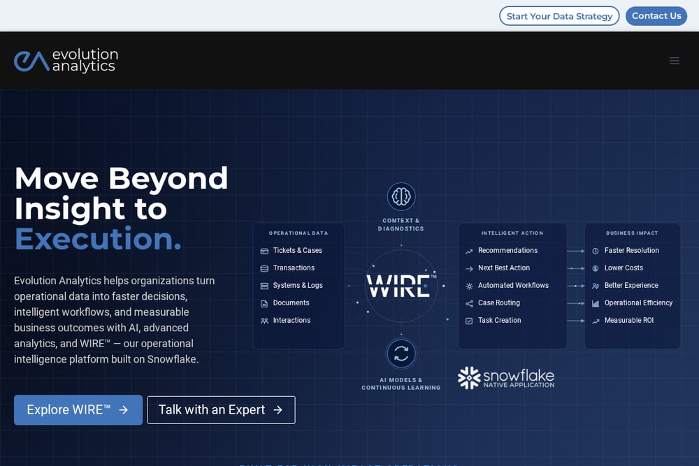Click the Tickets & Cases icon

pos(264,252)
